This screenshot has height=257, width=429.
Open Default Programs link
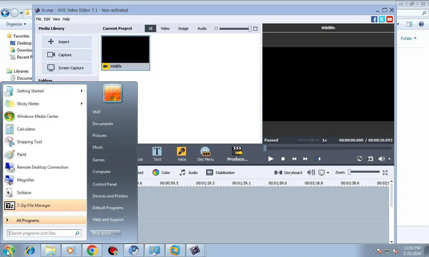pos(108,208)
